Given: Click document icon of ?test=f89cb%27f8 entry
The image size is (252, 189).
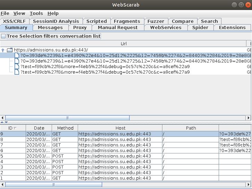Looking at the screenshot, I should pyautogui.click(x=17, y=72).
